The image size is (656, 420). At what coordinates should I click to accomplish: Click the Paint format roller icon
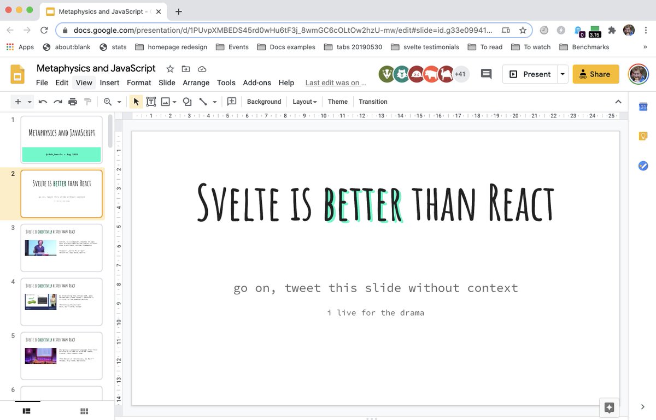[x=87, y=102]
